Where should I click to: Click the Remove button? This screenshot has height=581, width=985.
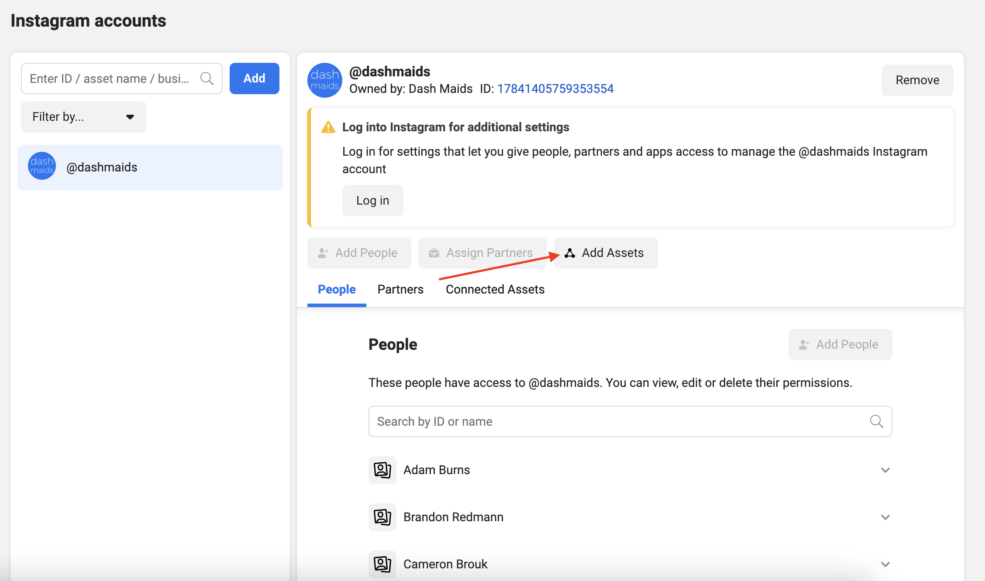click(917, 80)
